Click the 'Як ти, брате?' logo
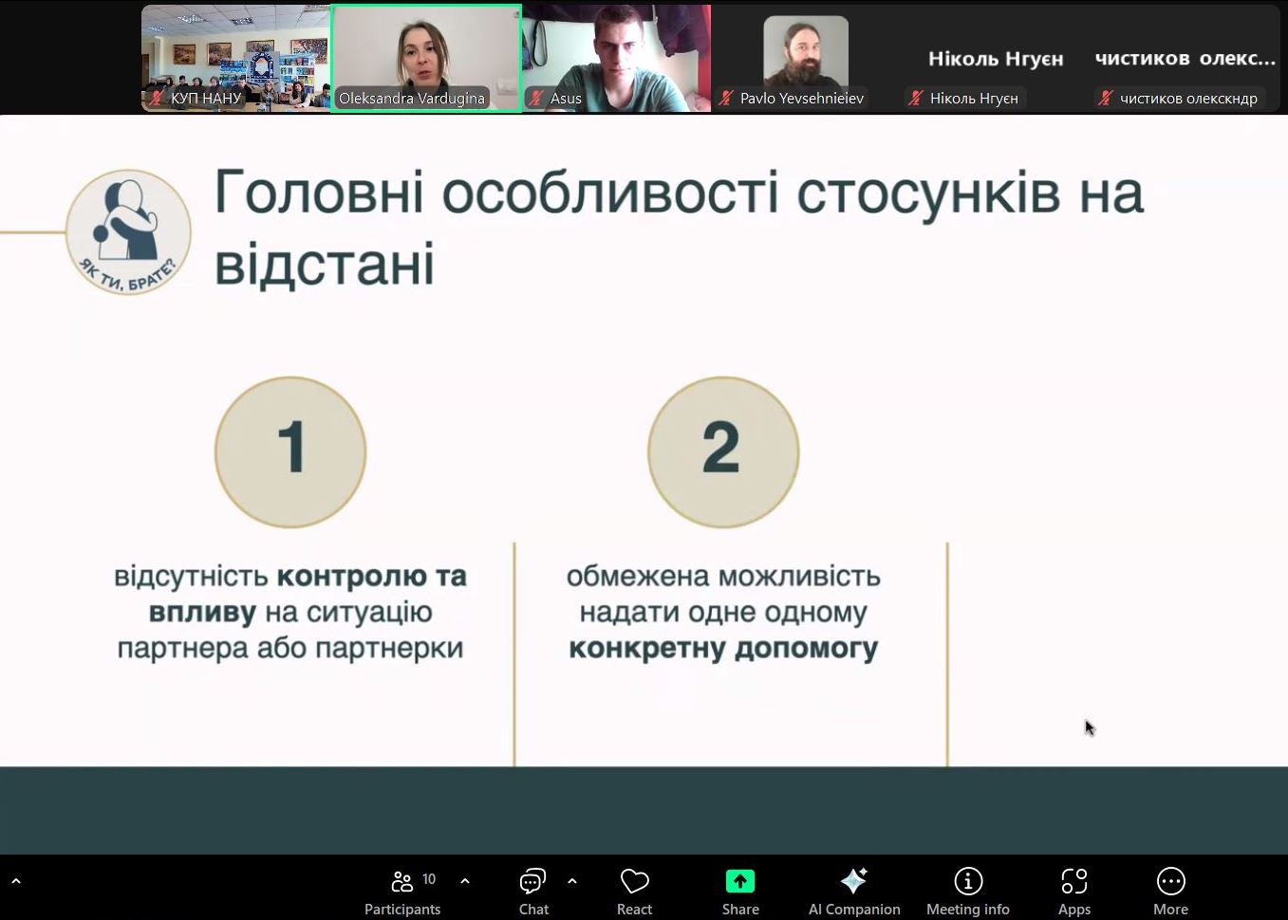Screen dimensions: 1288x920 pyautogui.click(x=128, y=232)
